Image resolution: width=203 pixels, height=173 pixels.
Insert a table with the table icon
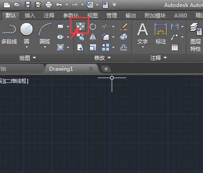click(x=175, y=47)
